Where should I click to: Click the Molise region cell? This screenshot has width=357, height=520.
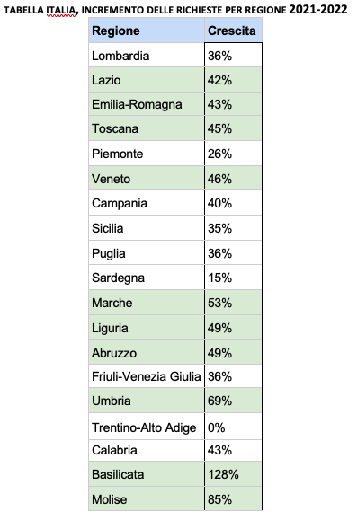(x=147, y=498)
